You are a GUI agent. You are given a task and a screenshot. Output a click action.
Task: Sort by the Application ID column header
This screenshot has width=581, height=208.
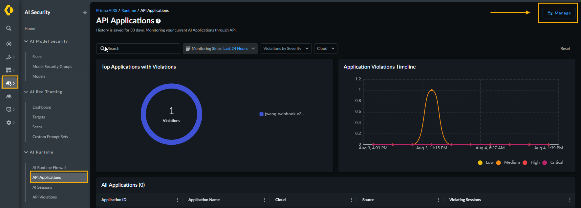point(114,200)
